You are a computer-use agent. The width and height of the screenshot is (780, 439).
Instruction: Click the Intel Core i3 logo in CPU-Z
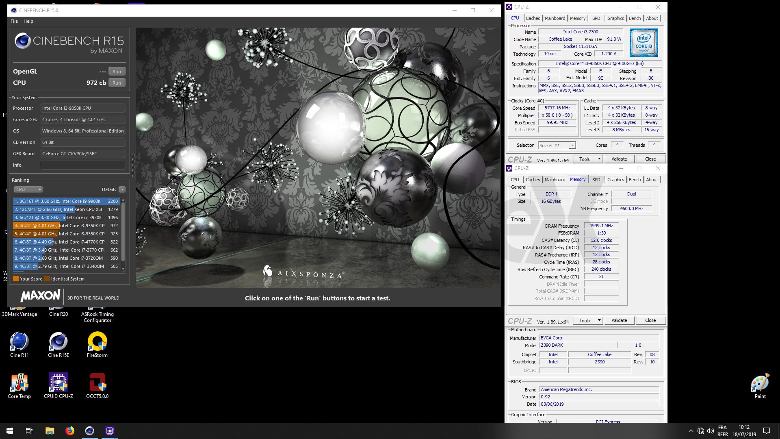[643, 43]
